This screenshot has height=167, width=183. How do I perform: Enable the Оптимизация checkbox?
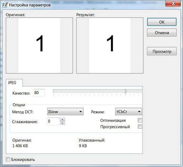point(140,120)
